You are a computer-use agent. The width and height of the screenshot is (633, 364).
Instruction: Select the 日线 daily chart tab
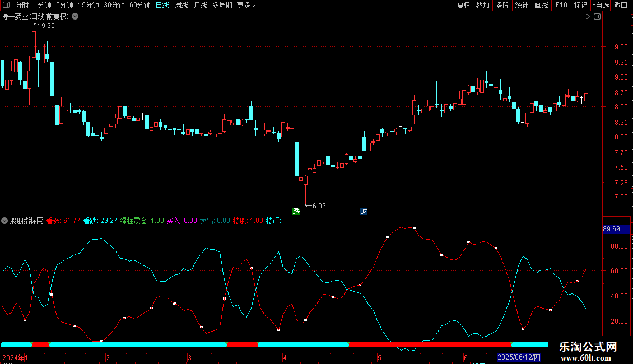tap(162, 5)
